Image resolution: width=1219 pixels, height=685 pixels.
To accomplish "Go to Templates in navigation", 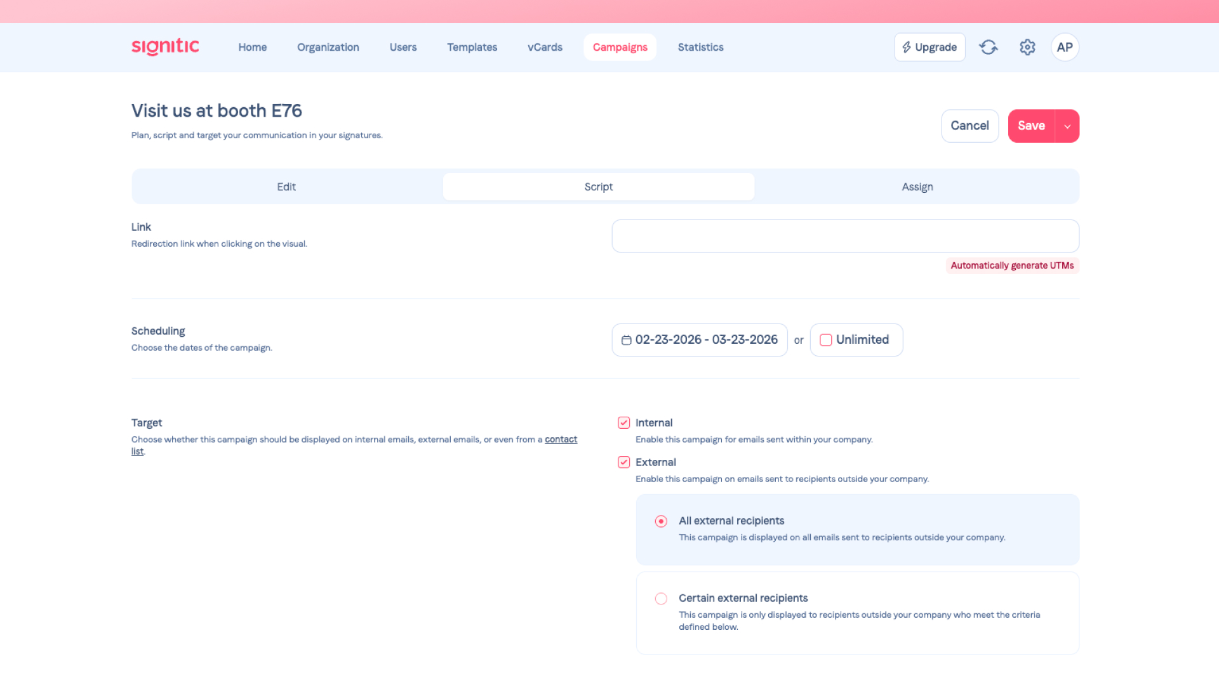I will (472, 47).
